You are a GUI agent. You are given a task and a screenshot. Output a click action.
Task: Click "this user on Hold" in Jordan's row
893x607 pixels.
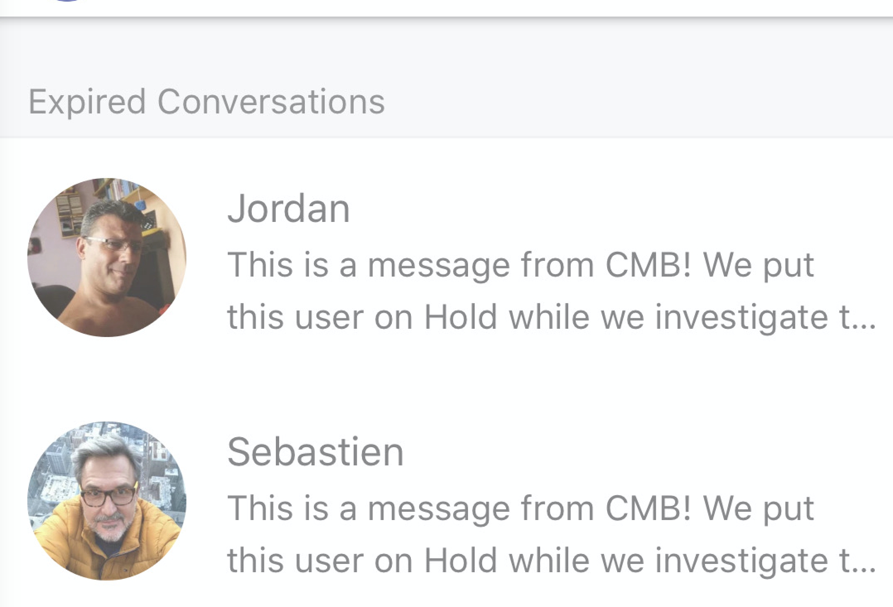point(362,318)
